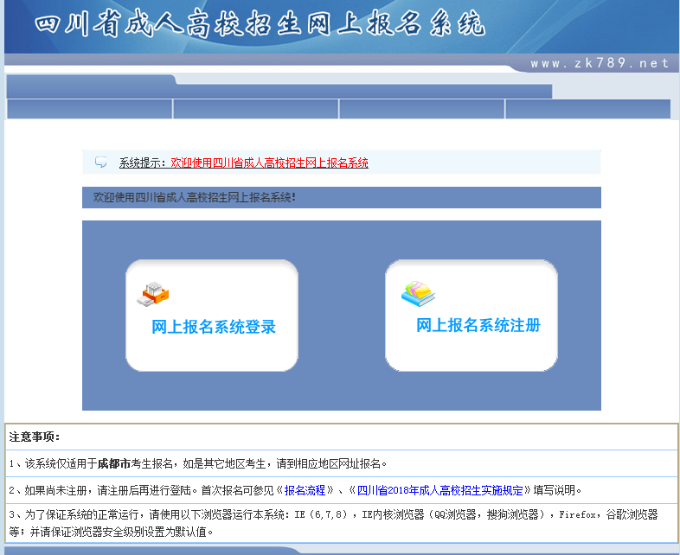Viewport: 680px width, 555px height.
Task: Click the 四川省成人高校招生网上报名系统 header title
Action: pyautogui.click(x=260, y=23)
